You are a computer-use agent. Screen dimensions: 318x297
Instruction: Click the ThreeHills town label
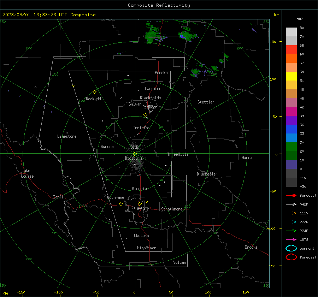point(178,154)
